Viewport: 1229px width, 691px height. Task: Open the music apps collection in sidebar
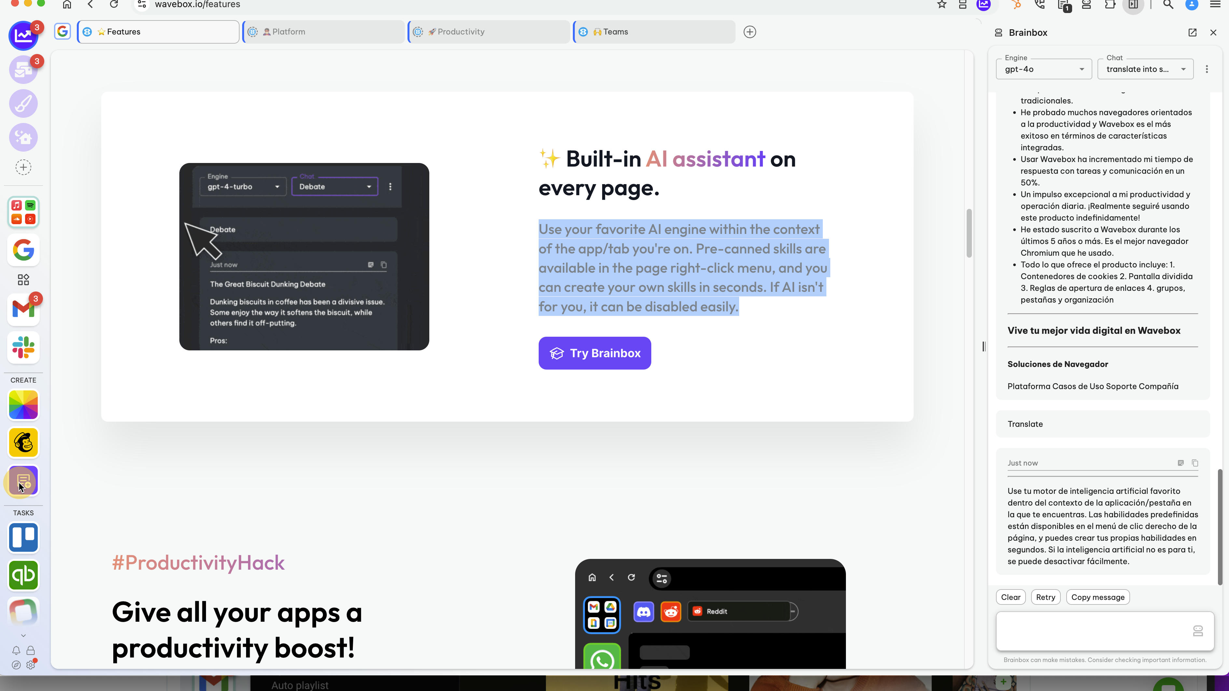[23, 212]
